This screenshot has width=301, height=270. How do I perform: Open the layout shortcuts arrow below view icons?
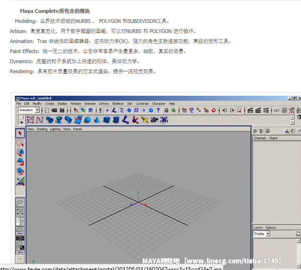point(20,259)
